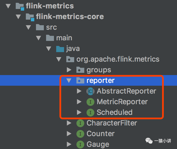Image resolution: width=177 pixels, height=149 pixels.
Task: Click the Counter interface icon
Action: point(80,134)
